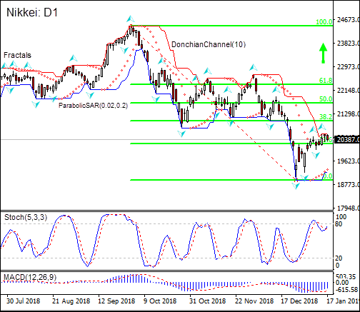The height and width of the screenshot is (312, 360).
Task: Select the grey current-price horizontal line
Action: click(166, 139)
